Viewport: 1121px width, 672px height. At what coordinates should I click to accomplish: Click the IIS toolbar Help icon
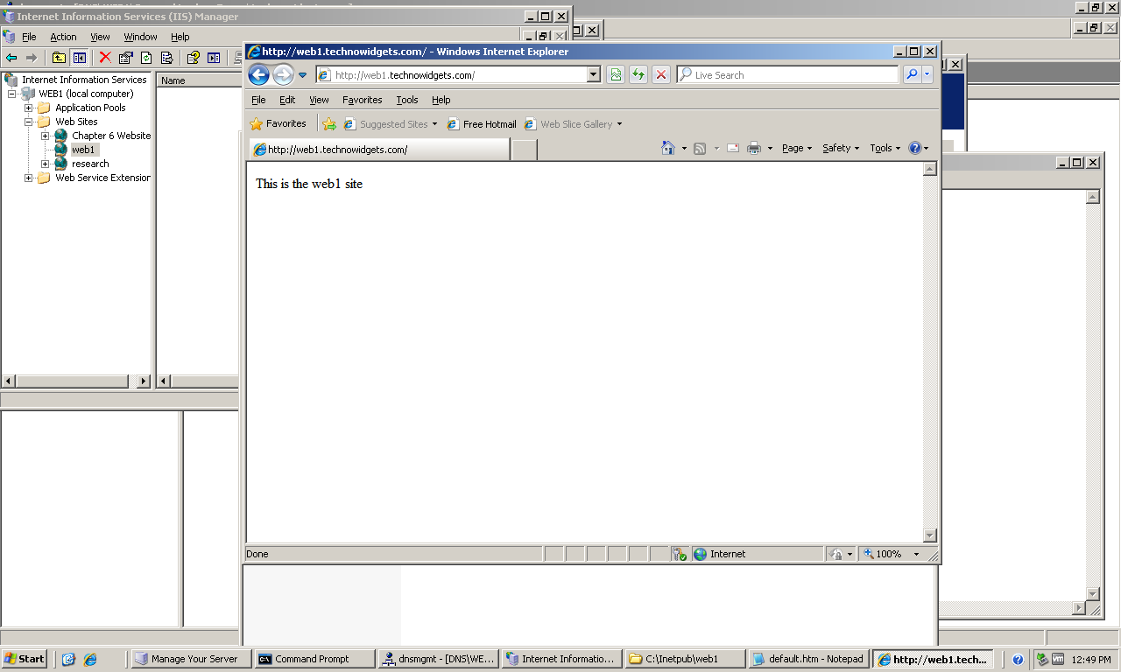(193, 58)
